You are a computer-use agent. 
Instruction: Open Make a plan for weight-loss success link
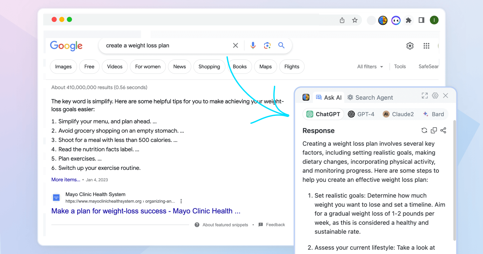(x=146, y=211)
